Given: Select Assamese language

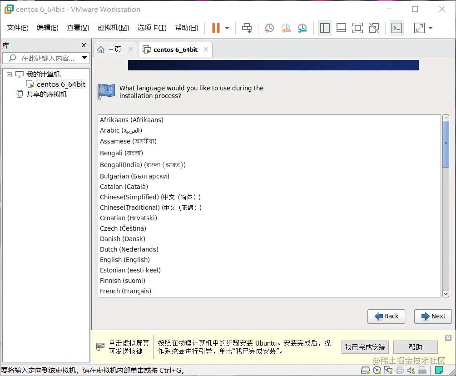Looking at the screenshot, I should point(269,141).
